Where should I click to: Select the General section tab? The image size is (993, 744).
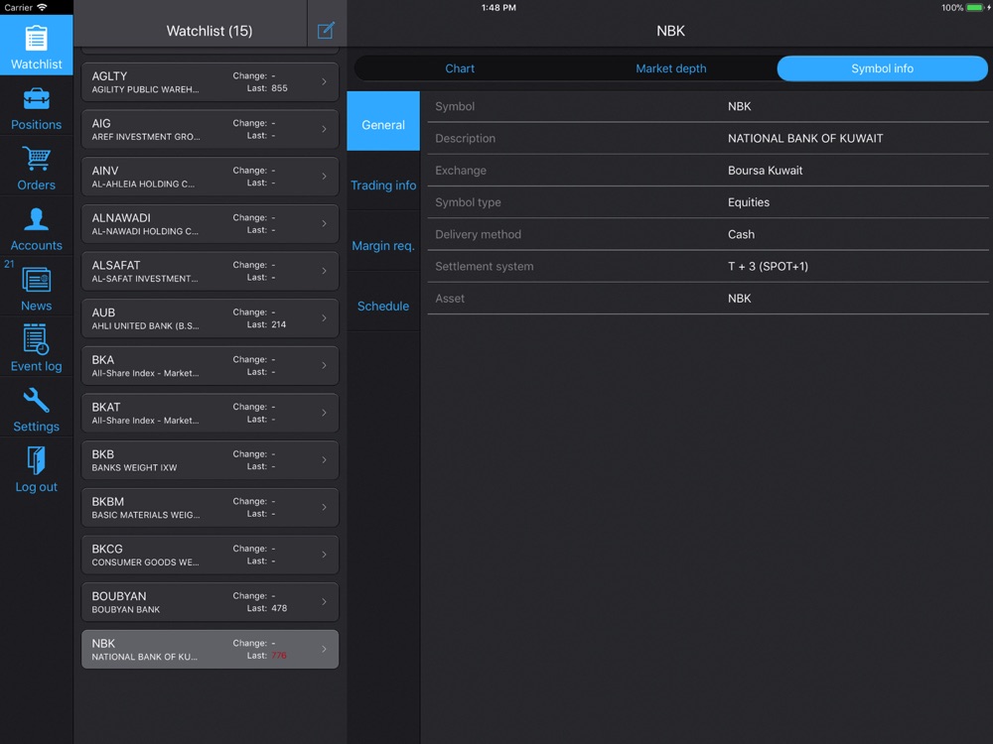tap(383, 121)
